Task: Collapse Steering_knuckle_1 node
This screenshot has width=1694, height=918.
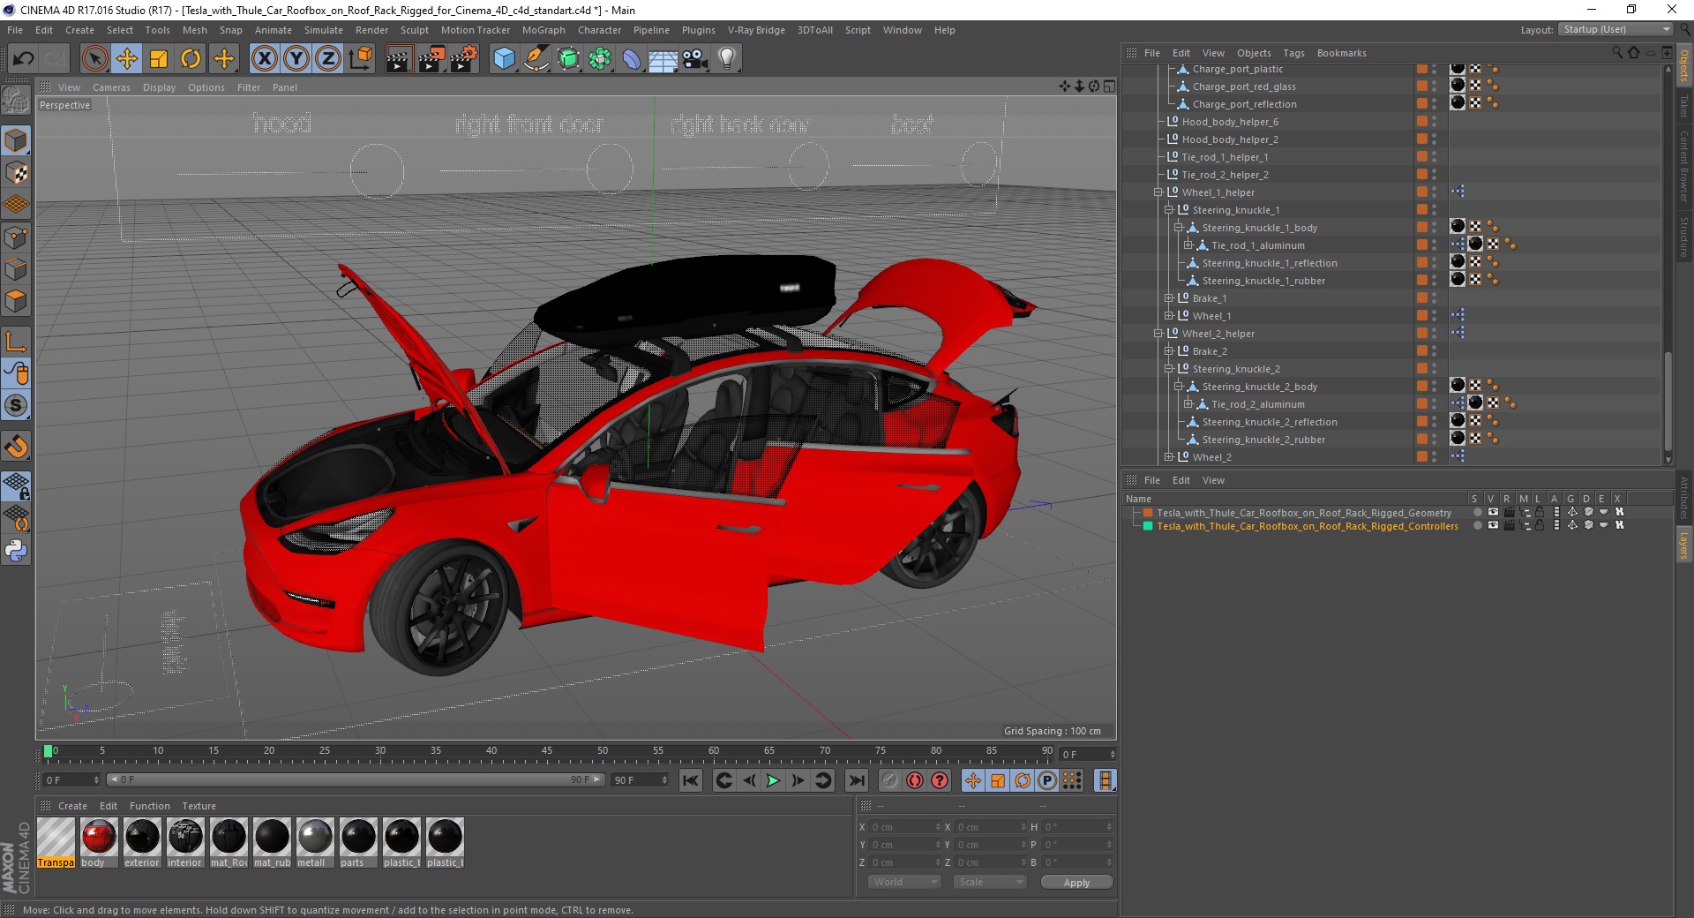Action: pos(1169,210)
